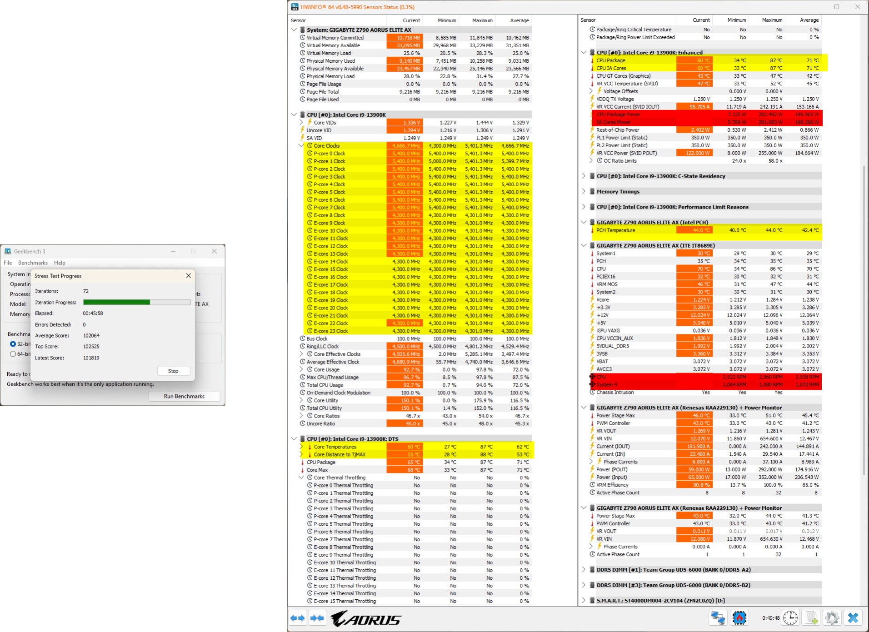Image resolution: width=869 pixels, height=632 pixels.
Task: Open the Help menu in Geekbench
Action: 60,263
